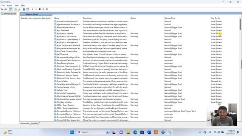This screenshot has height=136, width=242.
Task: Select the Application Management service row
Action: pos(138,42)
